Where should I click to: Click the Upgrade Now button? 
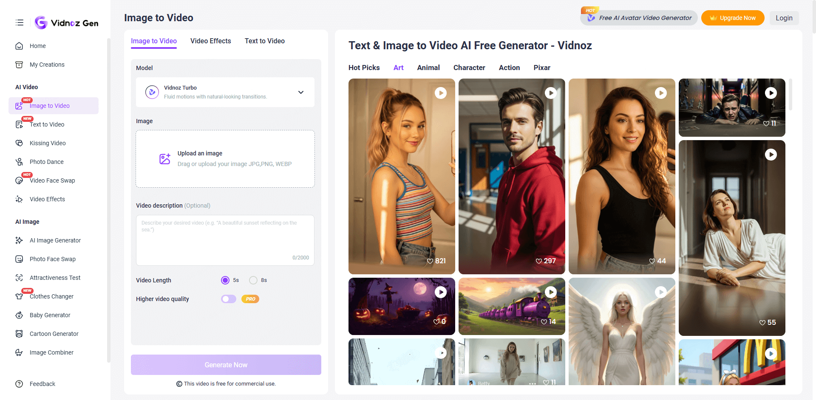(x=732, y=18)
